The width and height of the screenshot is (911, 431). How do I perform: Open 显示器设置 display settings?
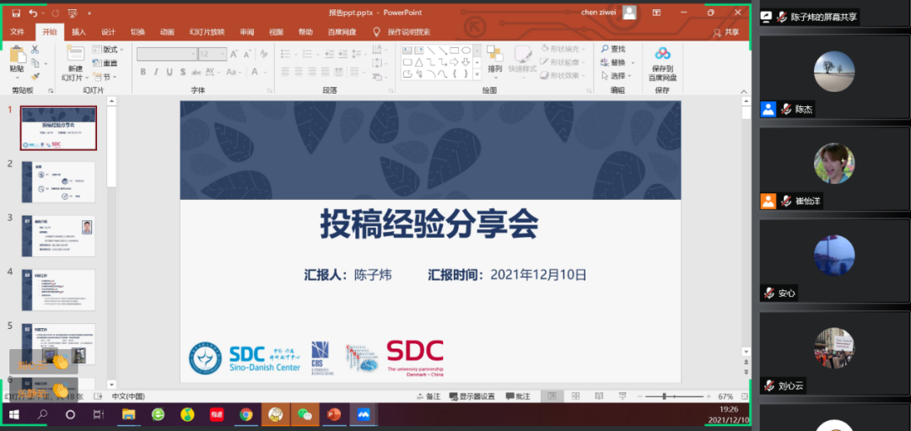point(472,396)
